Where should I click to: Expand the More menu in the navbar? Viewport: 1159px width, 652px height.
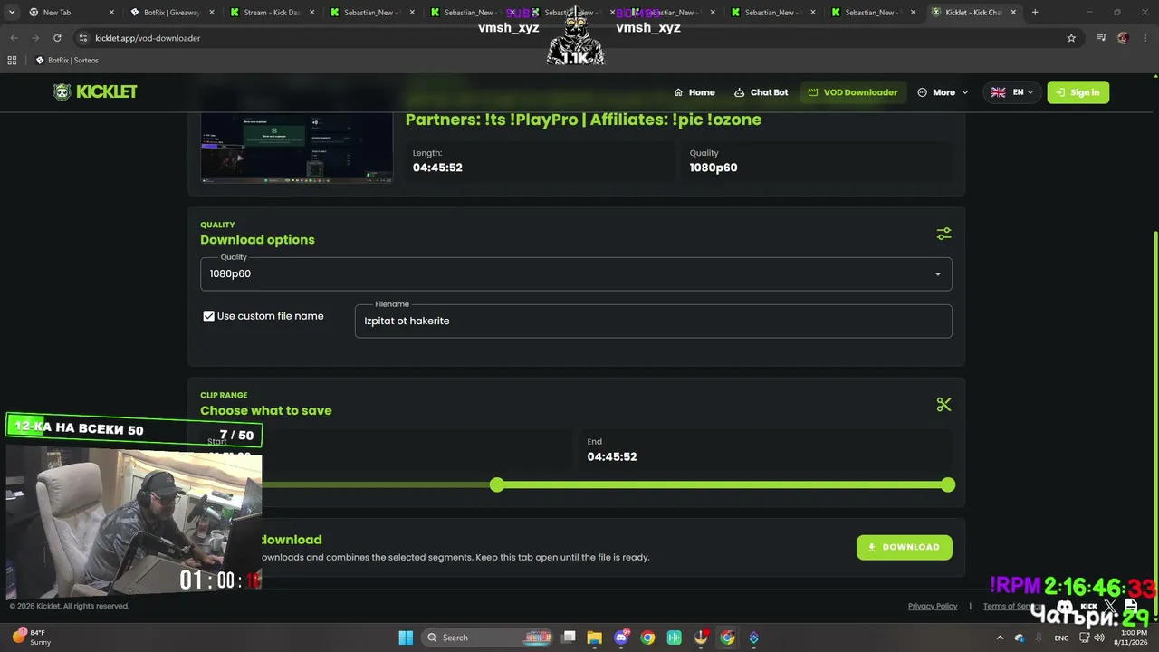[x=943, y=92]
